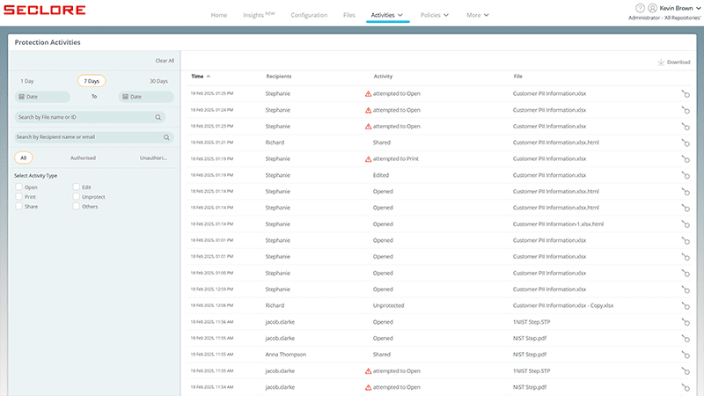Click the action icon for the 01:00 PM Opened row

686,274
